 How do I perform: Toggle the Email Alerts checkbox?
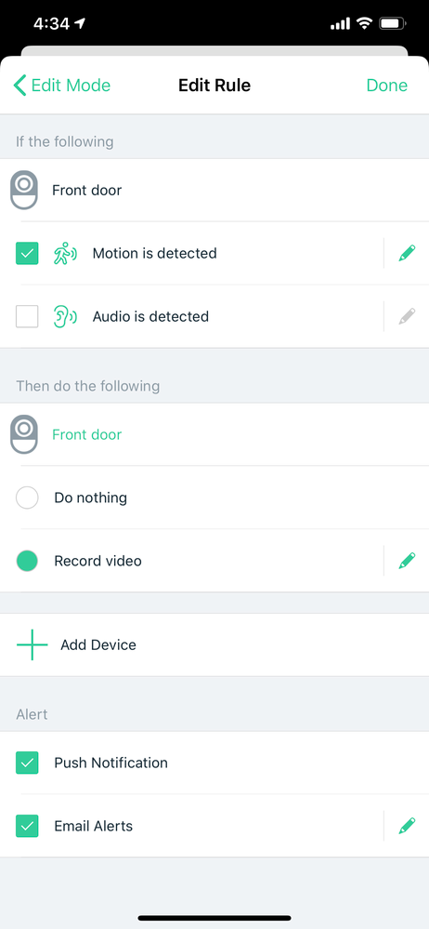27,826
